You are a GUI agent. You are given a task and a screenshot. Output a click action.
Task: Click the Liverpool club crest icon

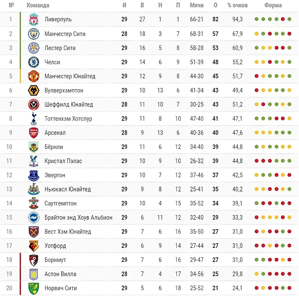coord(33,19)
